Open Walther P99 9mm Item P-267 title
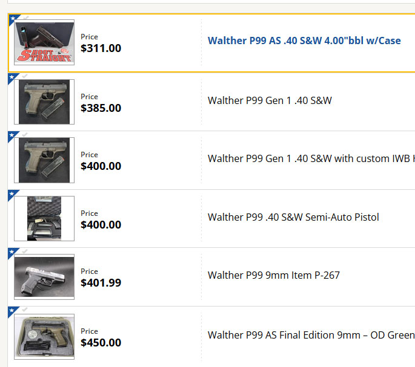Image resolution: width=415 pixels, height=367 pixels. click(274, 275)
